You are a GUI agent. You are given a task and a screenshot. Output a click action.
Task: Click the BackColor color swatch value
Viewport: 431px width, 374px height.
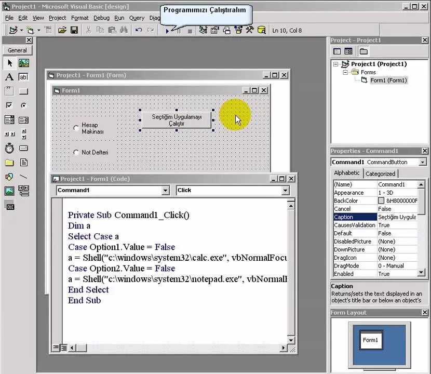381,201
